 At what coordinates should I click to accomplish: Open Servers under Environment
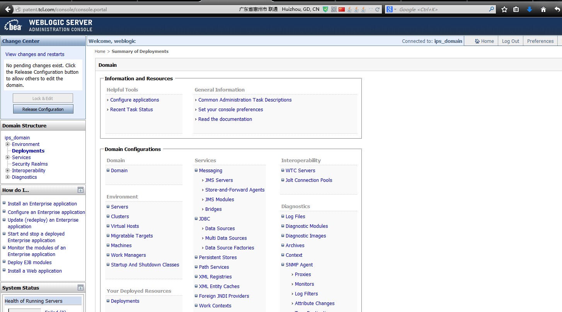(x=119, y=207)
